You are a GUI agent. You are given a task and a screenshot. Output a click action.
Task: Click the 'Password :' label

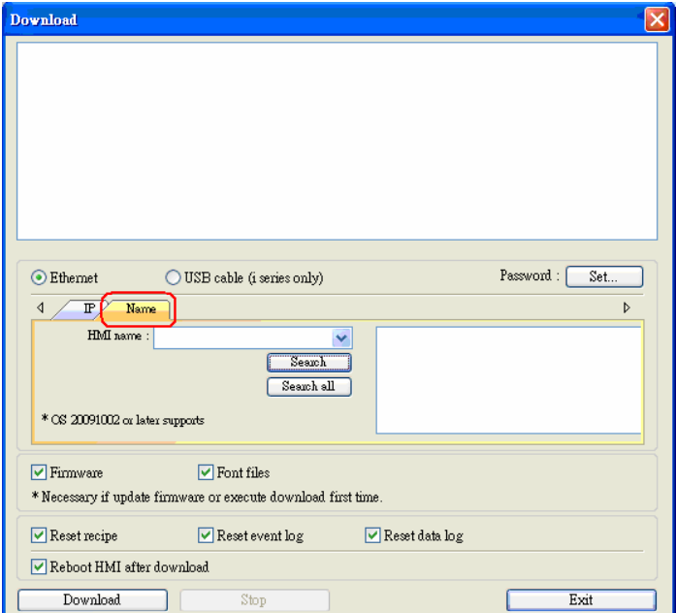coord(530,275)
